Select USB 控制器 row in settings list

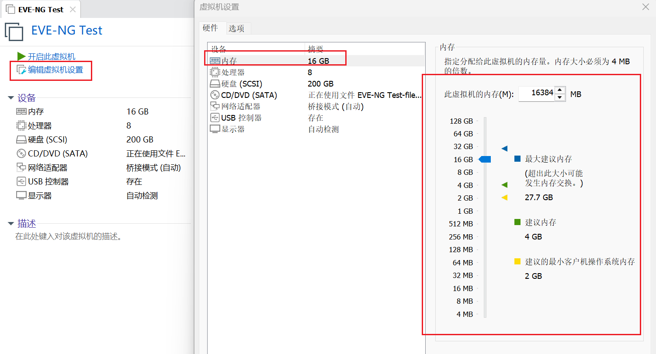tap(316, 118)
